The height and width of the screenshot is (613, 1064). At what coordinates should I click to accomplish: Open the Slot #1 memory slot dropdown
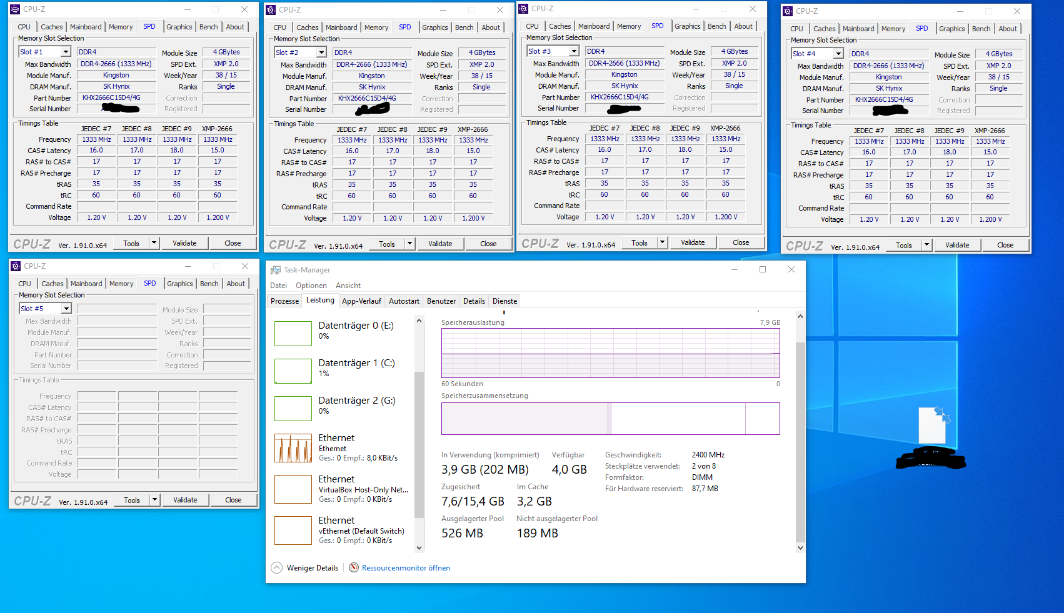tap(66, 52)
